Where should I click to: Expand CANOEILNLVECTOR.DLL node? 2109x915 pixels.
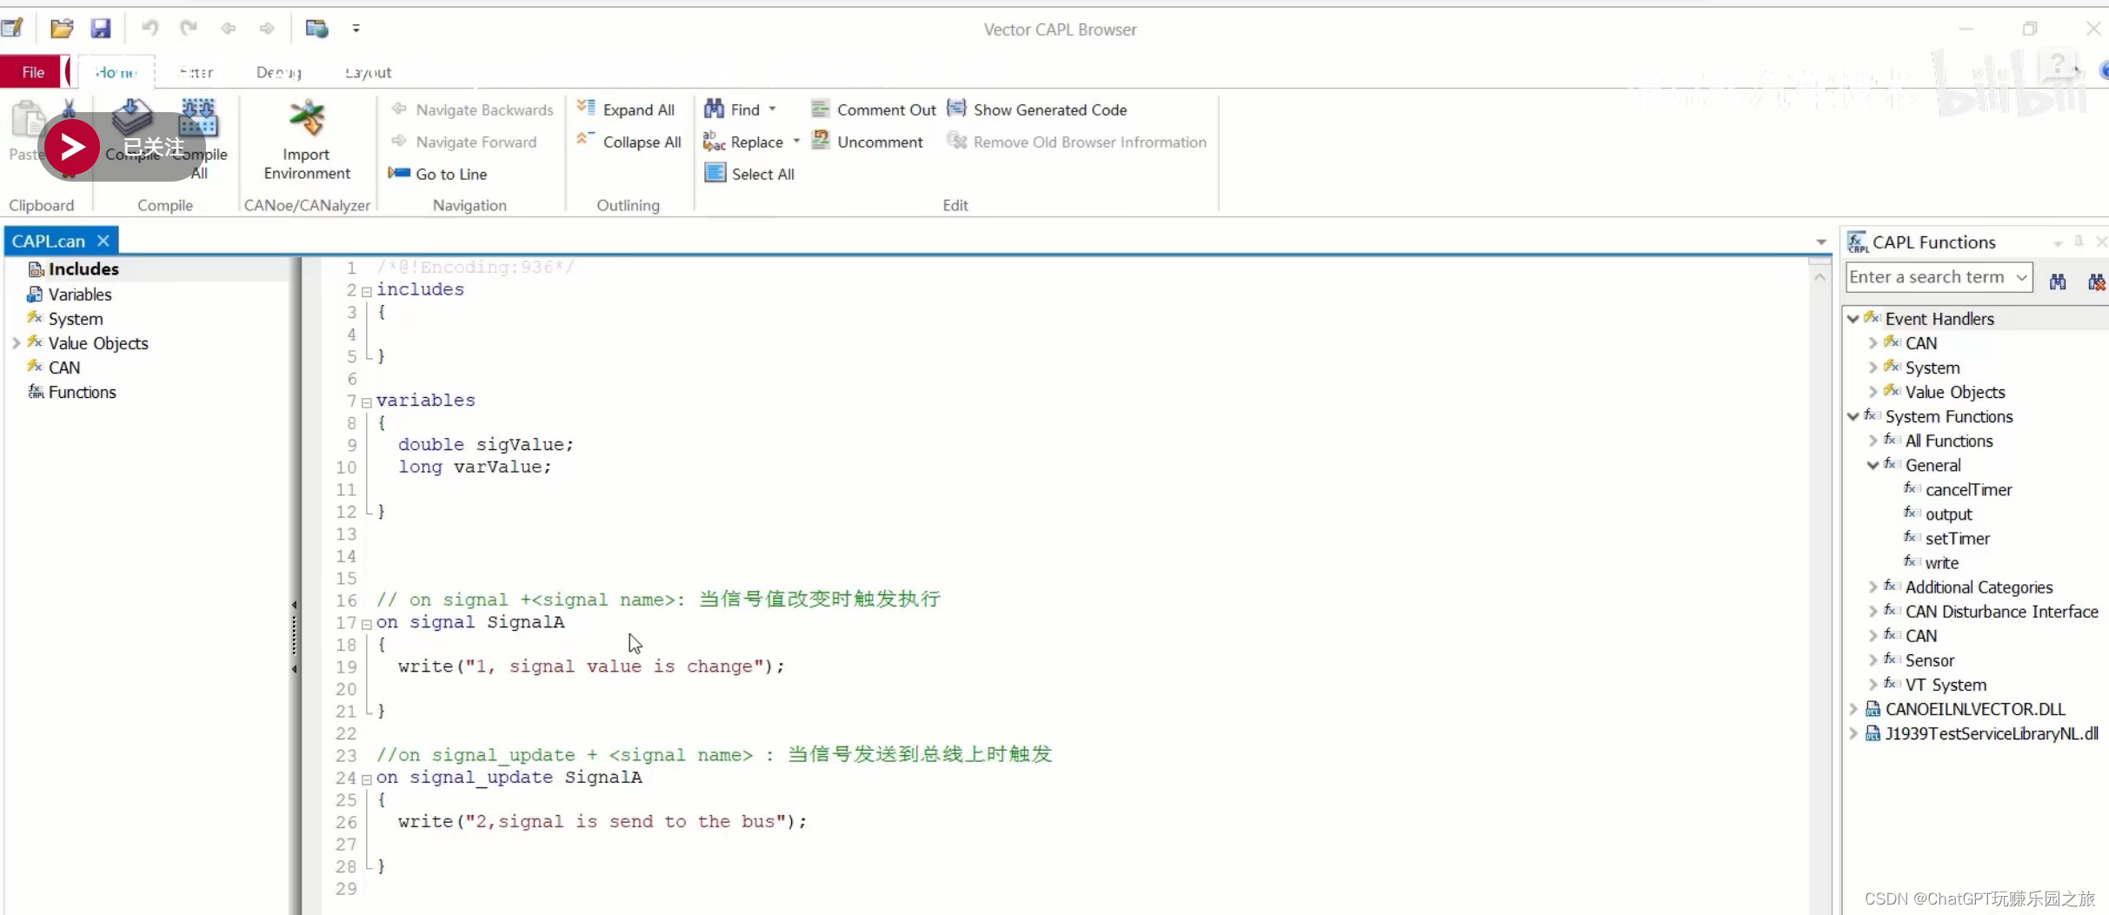(x=1853, y=709)
